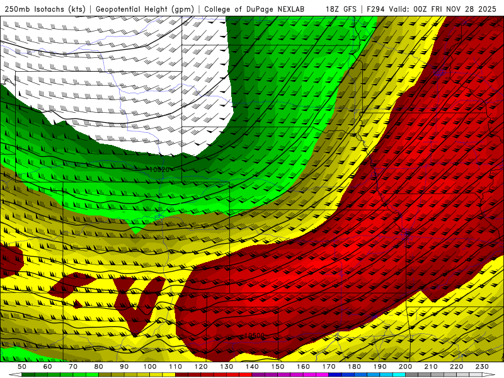
Task: Click the 80 knot legend value
Action: 99,367
